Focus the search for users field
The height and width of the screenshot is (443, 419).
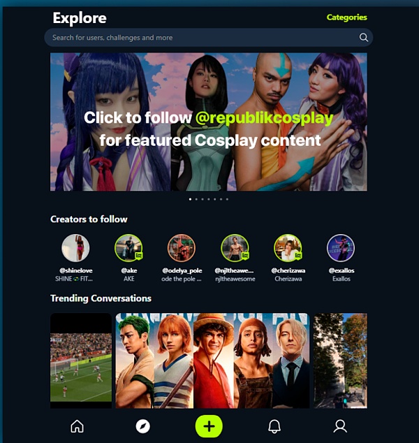pyautogui.click(x=209, y=37)
